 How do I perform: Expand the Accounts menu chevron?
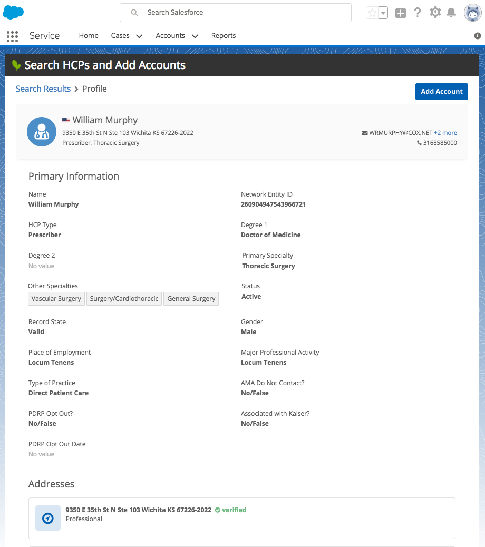click(x=195, y=36)
